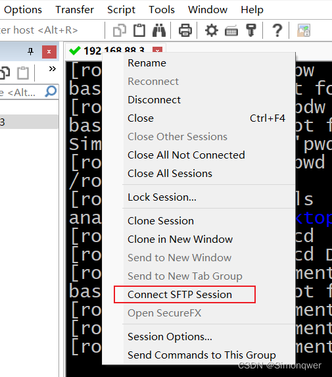Image resolution: width=332 pixels, height=377 pixels.
Task: Choose Send Commands to This Group
Action: 199,355
